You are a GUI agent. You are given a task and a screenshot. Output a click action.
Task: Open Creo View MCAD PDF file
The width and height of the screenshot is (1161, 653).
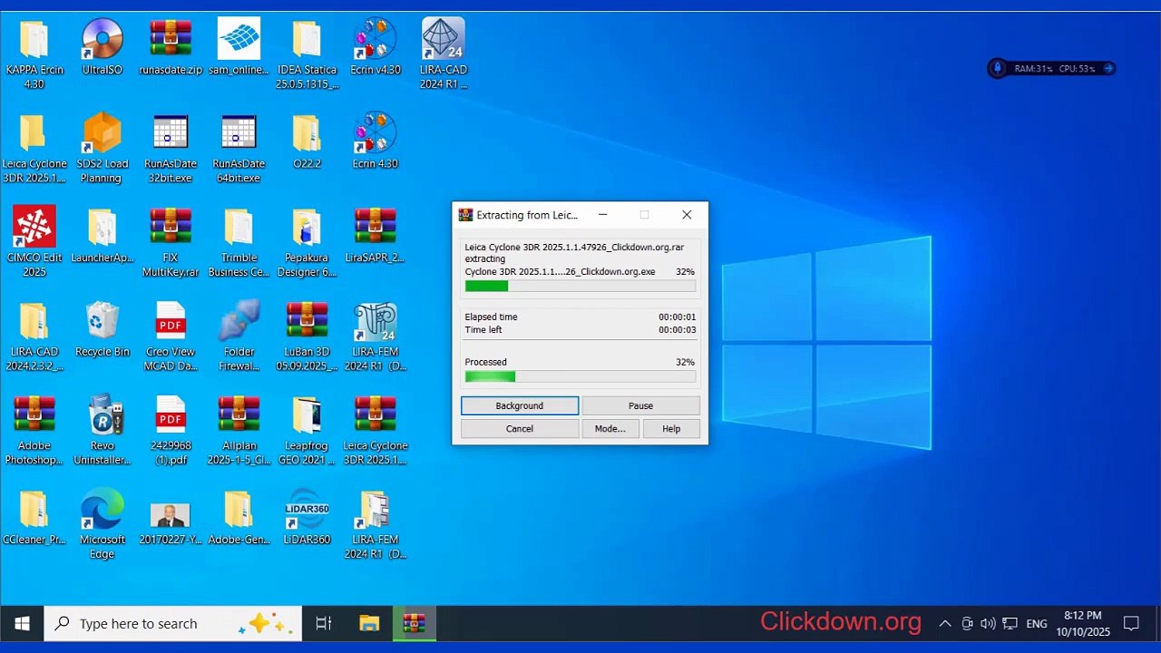click(x=171, y=336)
